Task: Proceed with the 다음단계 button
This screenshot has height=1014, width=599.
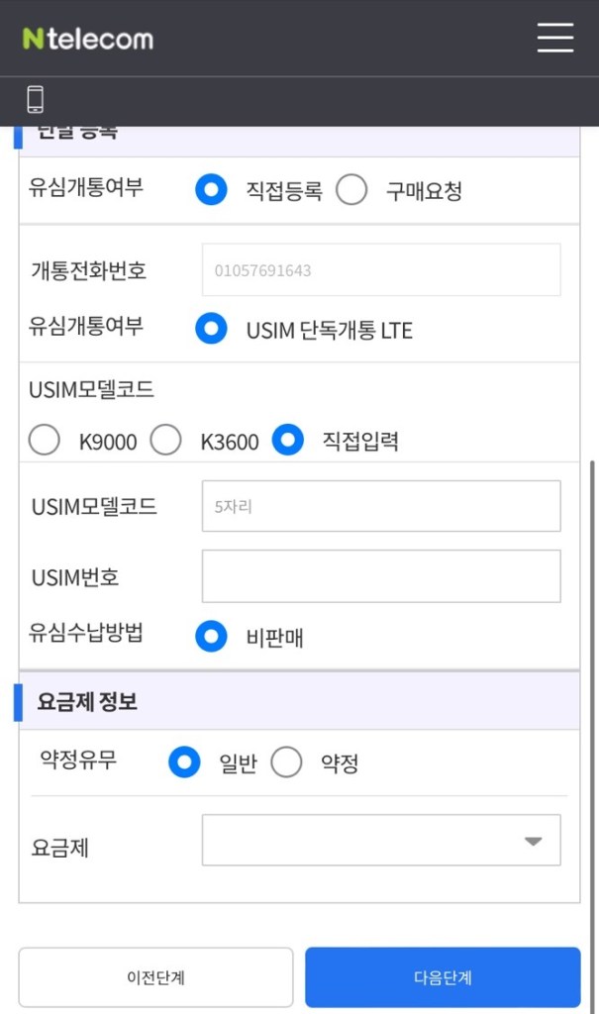Action: (x=443, y=977)
